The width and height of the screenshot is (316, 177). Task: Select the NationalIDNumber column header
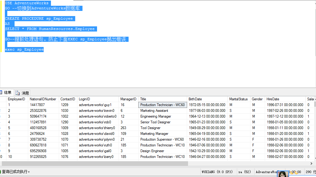point(44,99)
